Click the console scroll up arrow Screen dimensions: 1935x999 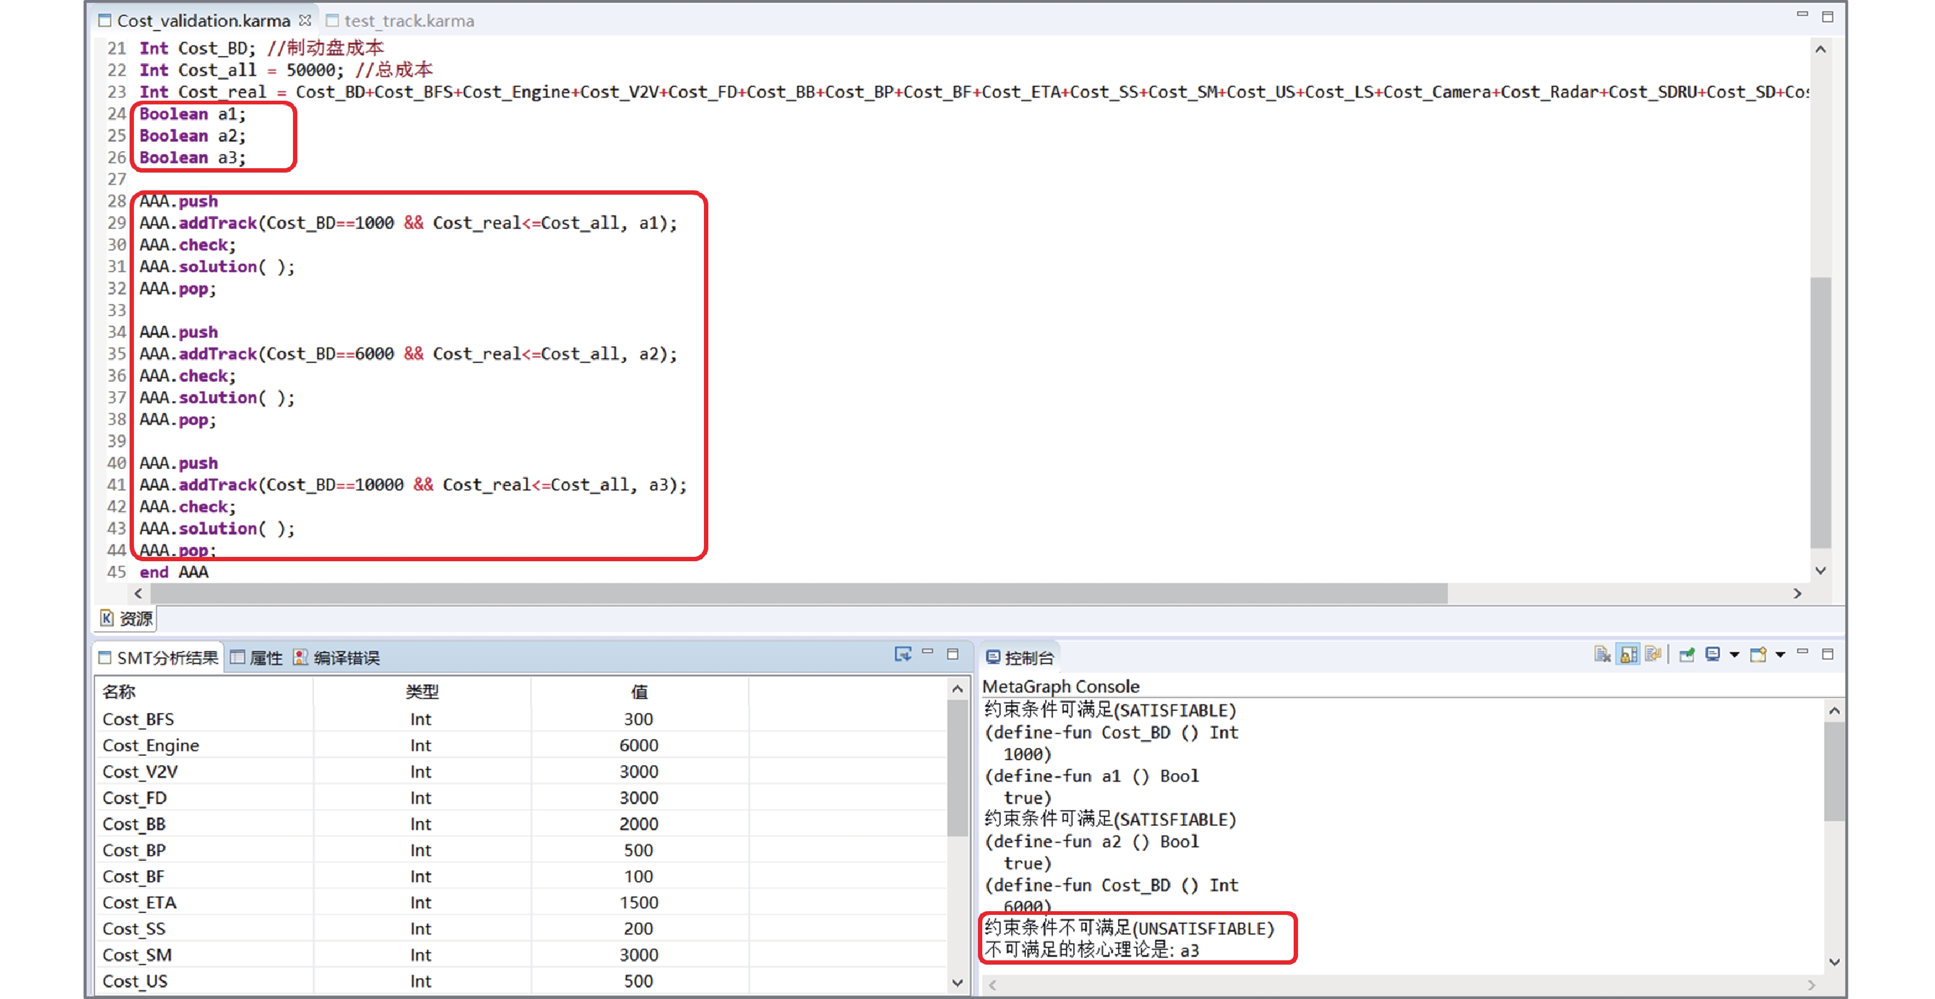pyautogui.click(x=1834, y=710)
